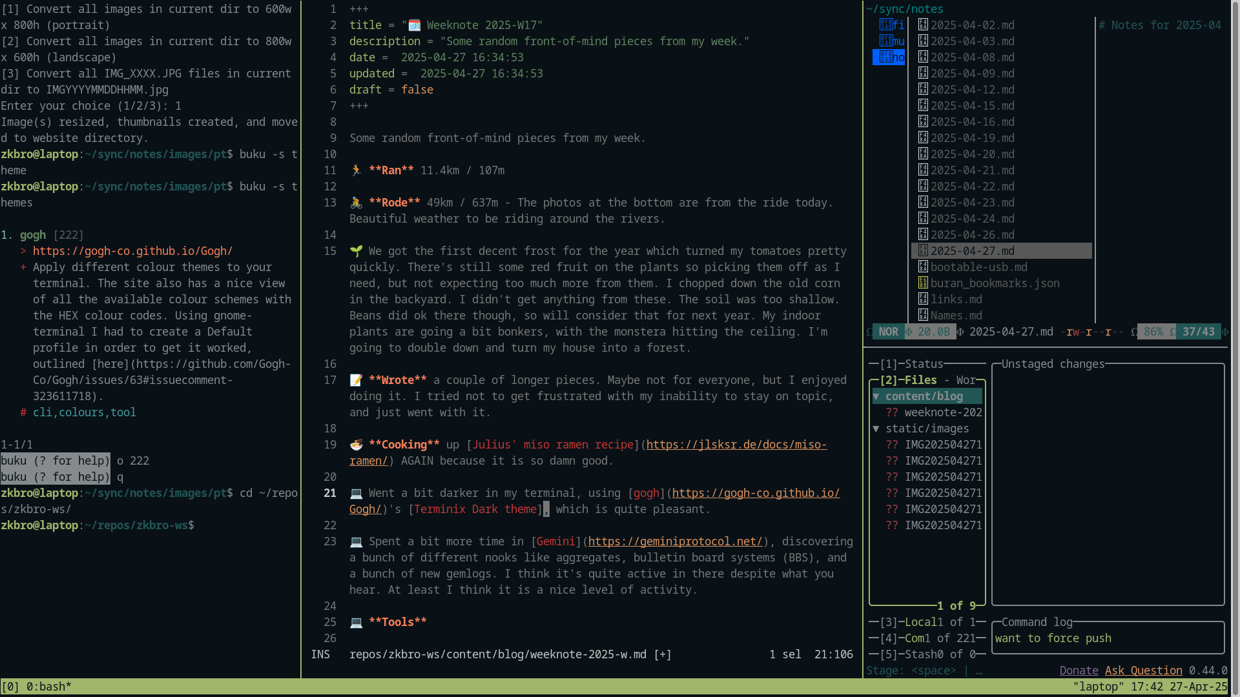Click the file icon next to links.md

pos(923,299)
